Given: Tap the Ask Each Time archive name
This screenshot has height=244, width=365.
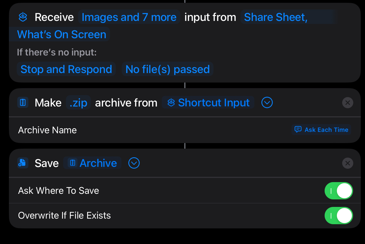Looking at the screenshot, I should [x=326, y=130].
